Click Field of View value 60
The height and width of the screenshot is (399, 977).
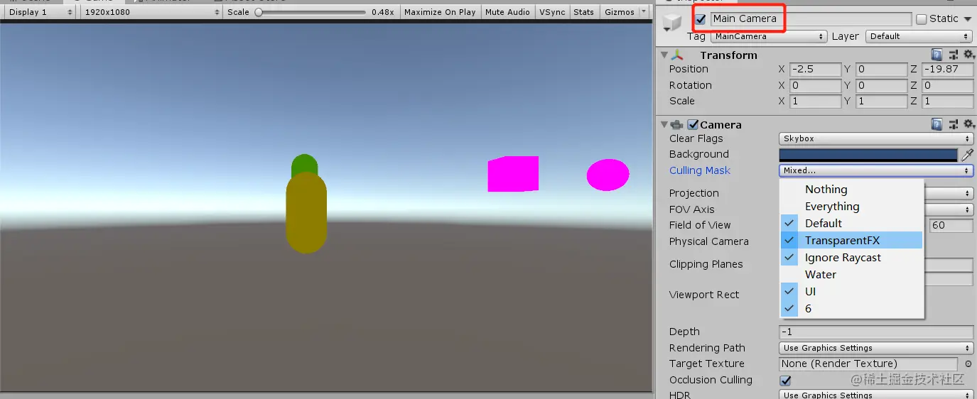coord(951,226)
